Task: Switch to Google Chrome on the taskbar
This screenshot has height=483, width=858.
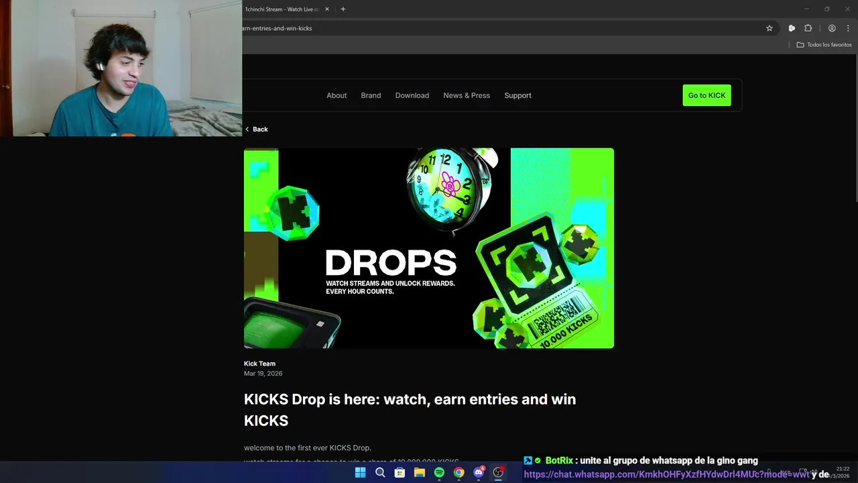Action: click(458, 472)
